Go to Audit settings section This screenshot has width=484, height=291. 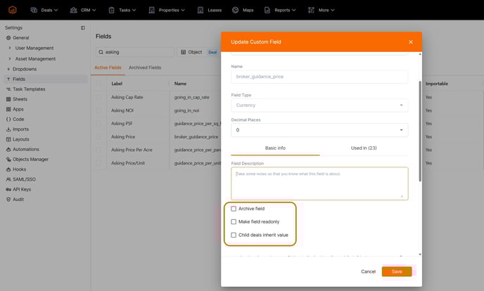(18, 199)
